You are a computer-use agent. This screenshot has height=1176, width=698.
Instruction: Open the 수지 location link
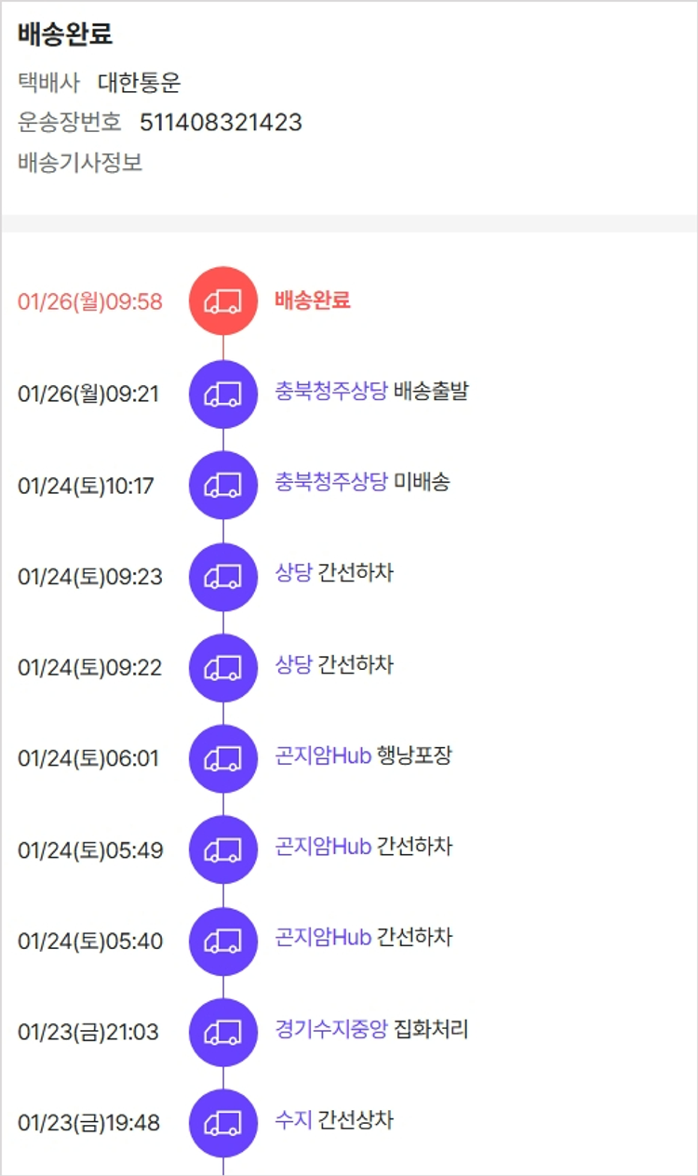click(x=293, y=1120)
